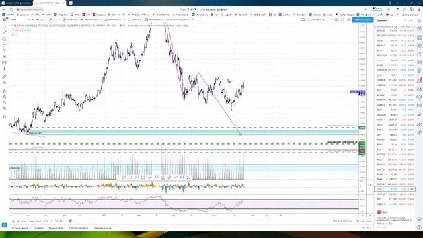
Task: Select the ruler measure tool
Action: [4, 77]
